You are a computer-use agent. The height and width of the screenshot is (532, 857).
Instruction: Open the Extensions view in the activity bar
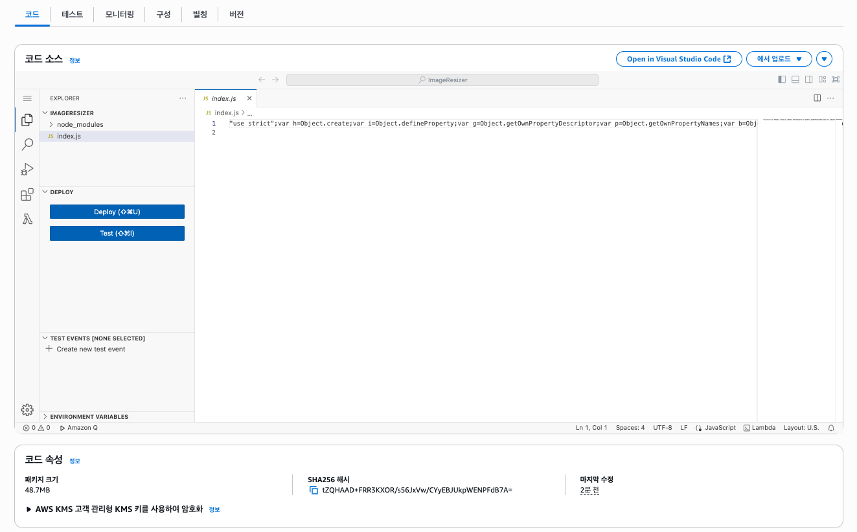27,194
